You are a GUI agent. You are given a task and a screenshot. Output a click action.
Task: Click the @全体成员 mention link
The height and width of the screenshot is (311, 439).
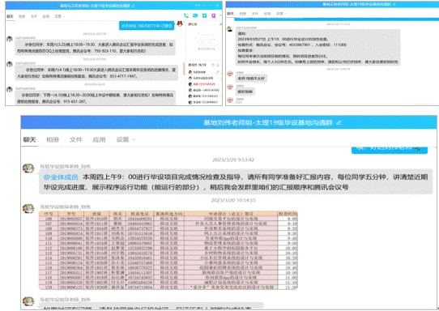[61, 177]
